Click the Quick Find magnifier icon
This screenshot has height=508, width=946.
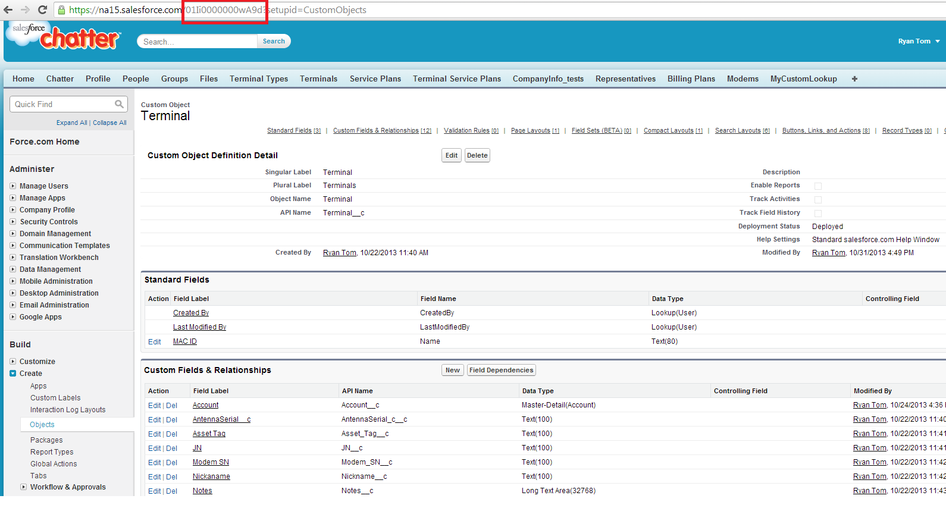119,104
